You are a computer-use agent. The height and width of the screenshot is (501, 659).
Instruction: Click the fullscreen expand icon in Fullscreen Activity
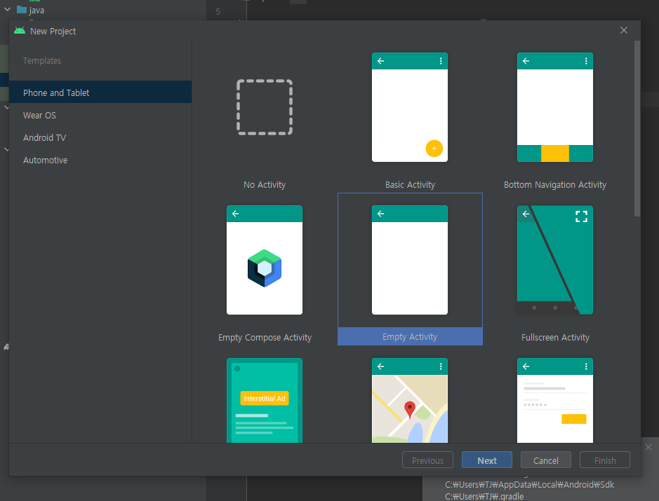click(x=581, y=217)
